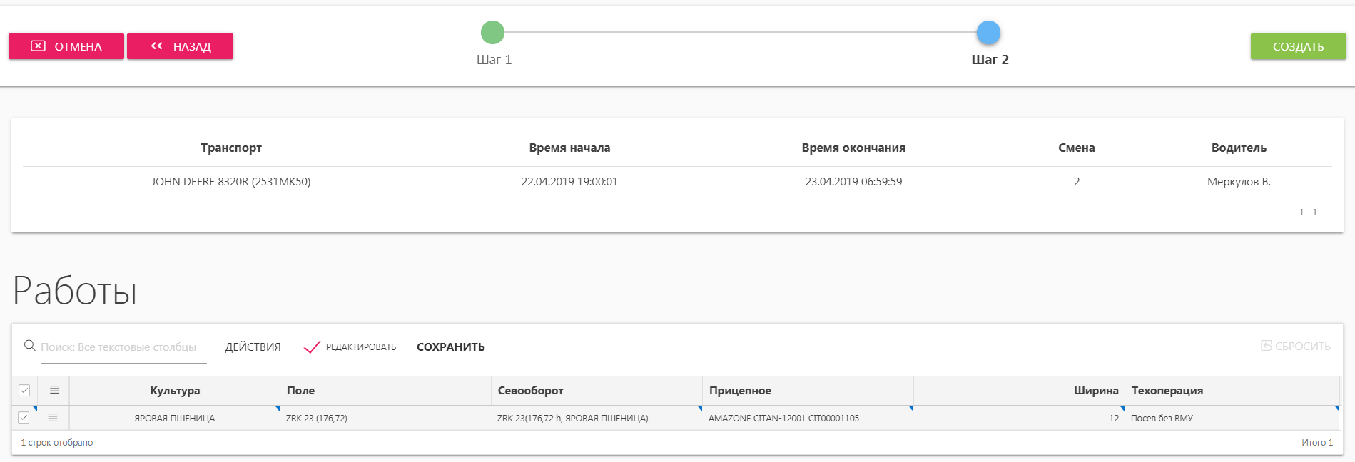Open the ЯРОВАЯ ПШЕНИЦА row menu icon

[53, 418]
